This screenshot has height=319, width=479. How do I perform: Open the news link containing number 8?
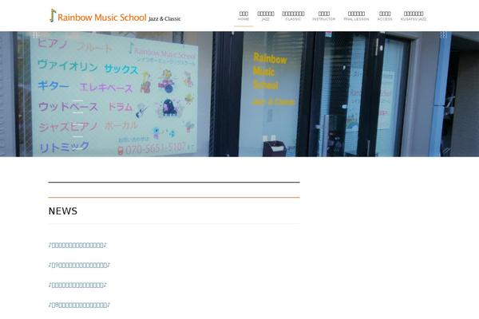(x=79, y=305)
